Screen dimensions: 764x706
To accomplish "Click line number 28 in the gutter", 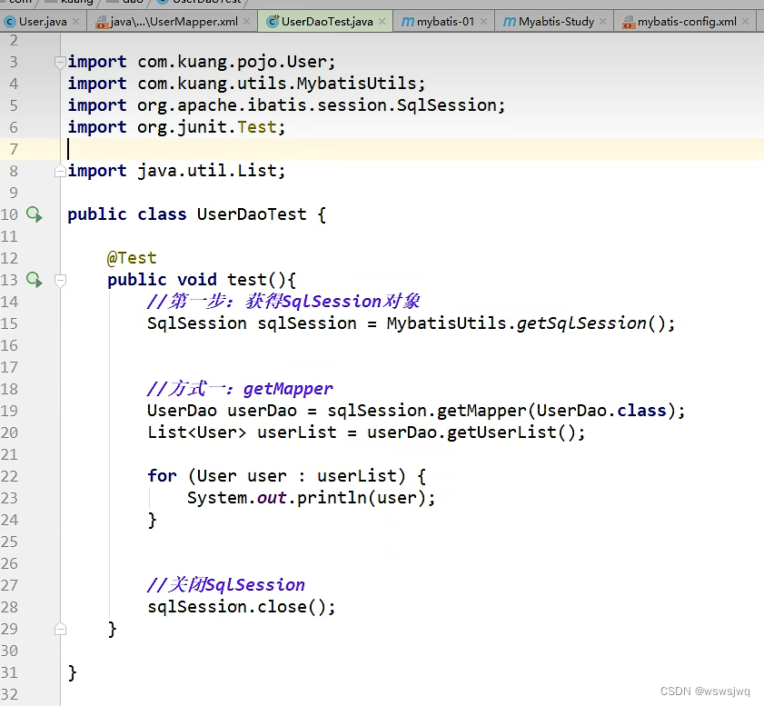I will [9, 607].
